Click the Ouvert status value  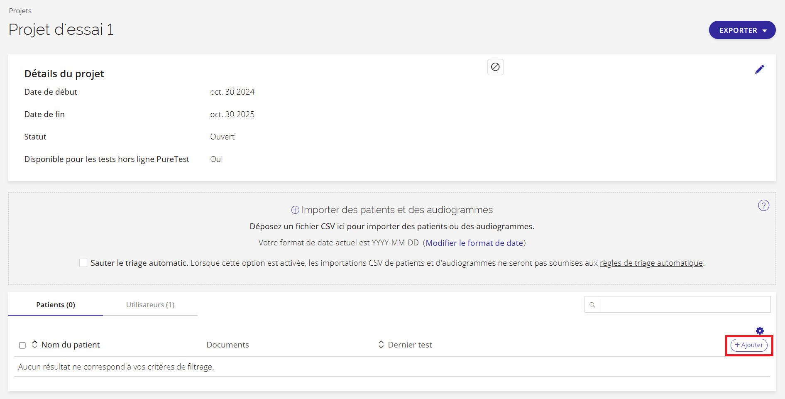pos(223,137)
